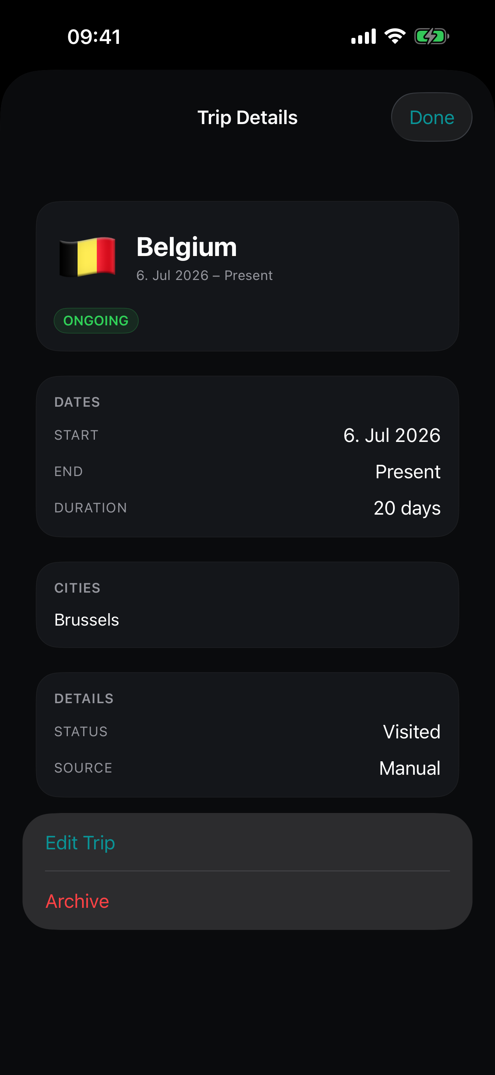The image size is (495, 1075).
Task: Select the Belgium country title
Action: click(187, 247)
